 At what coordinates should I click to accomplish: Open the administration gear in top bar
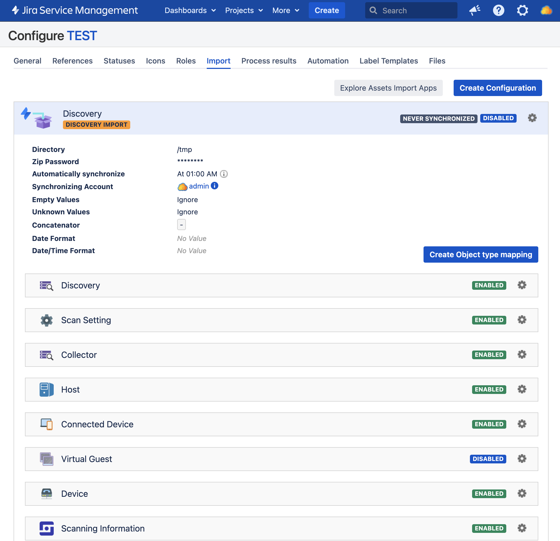[522, 11]
